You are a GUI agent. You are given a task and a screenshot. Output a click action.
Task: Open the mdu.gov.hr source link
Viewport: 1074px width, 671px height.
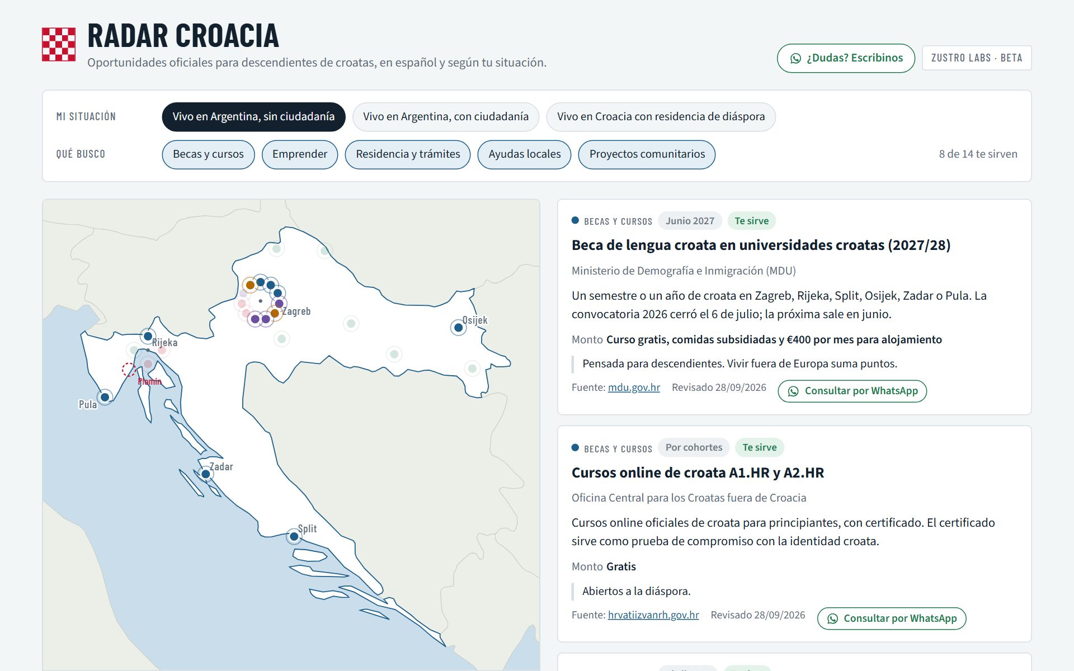point(634,388)
